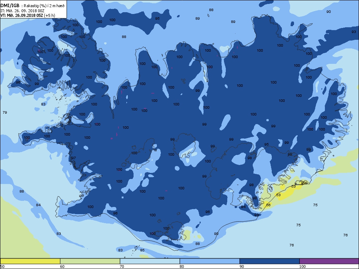This screenshot has height=269, width=359.
Task: Click the legend scale label "80"
Action: [182, 266]
